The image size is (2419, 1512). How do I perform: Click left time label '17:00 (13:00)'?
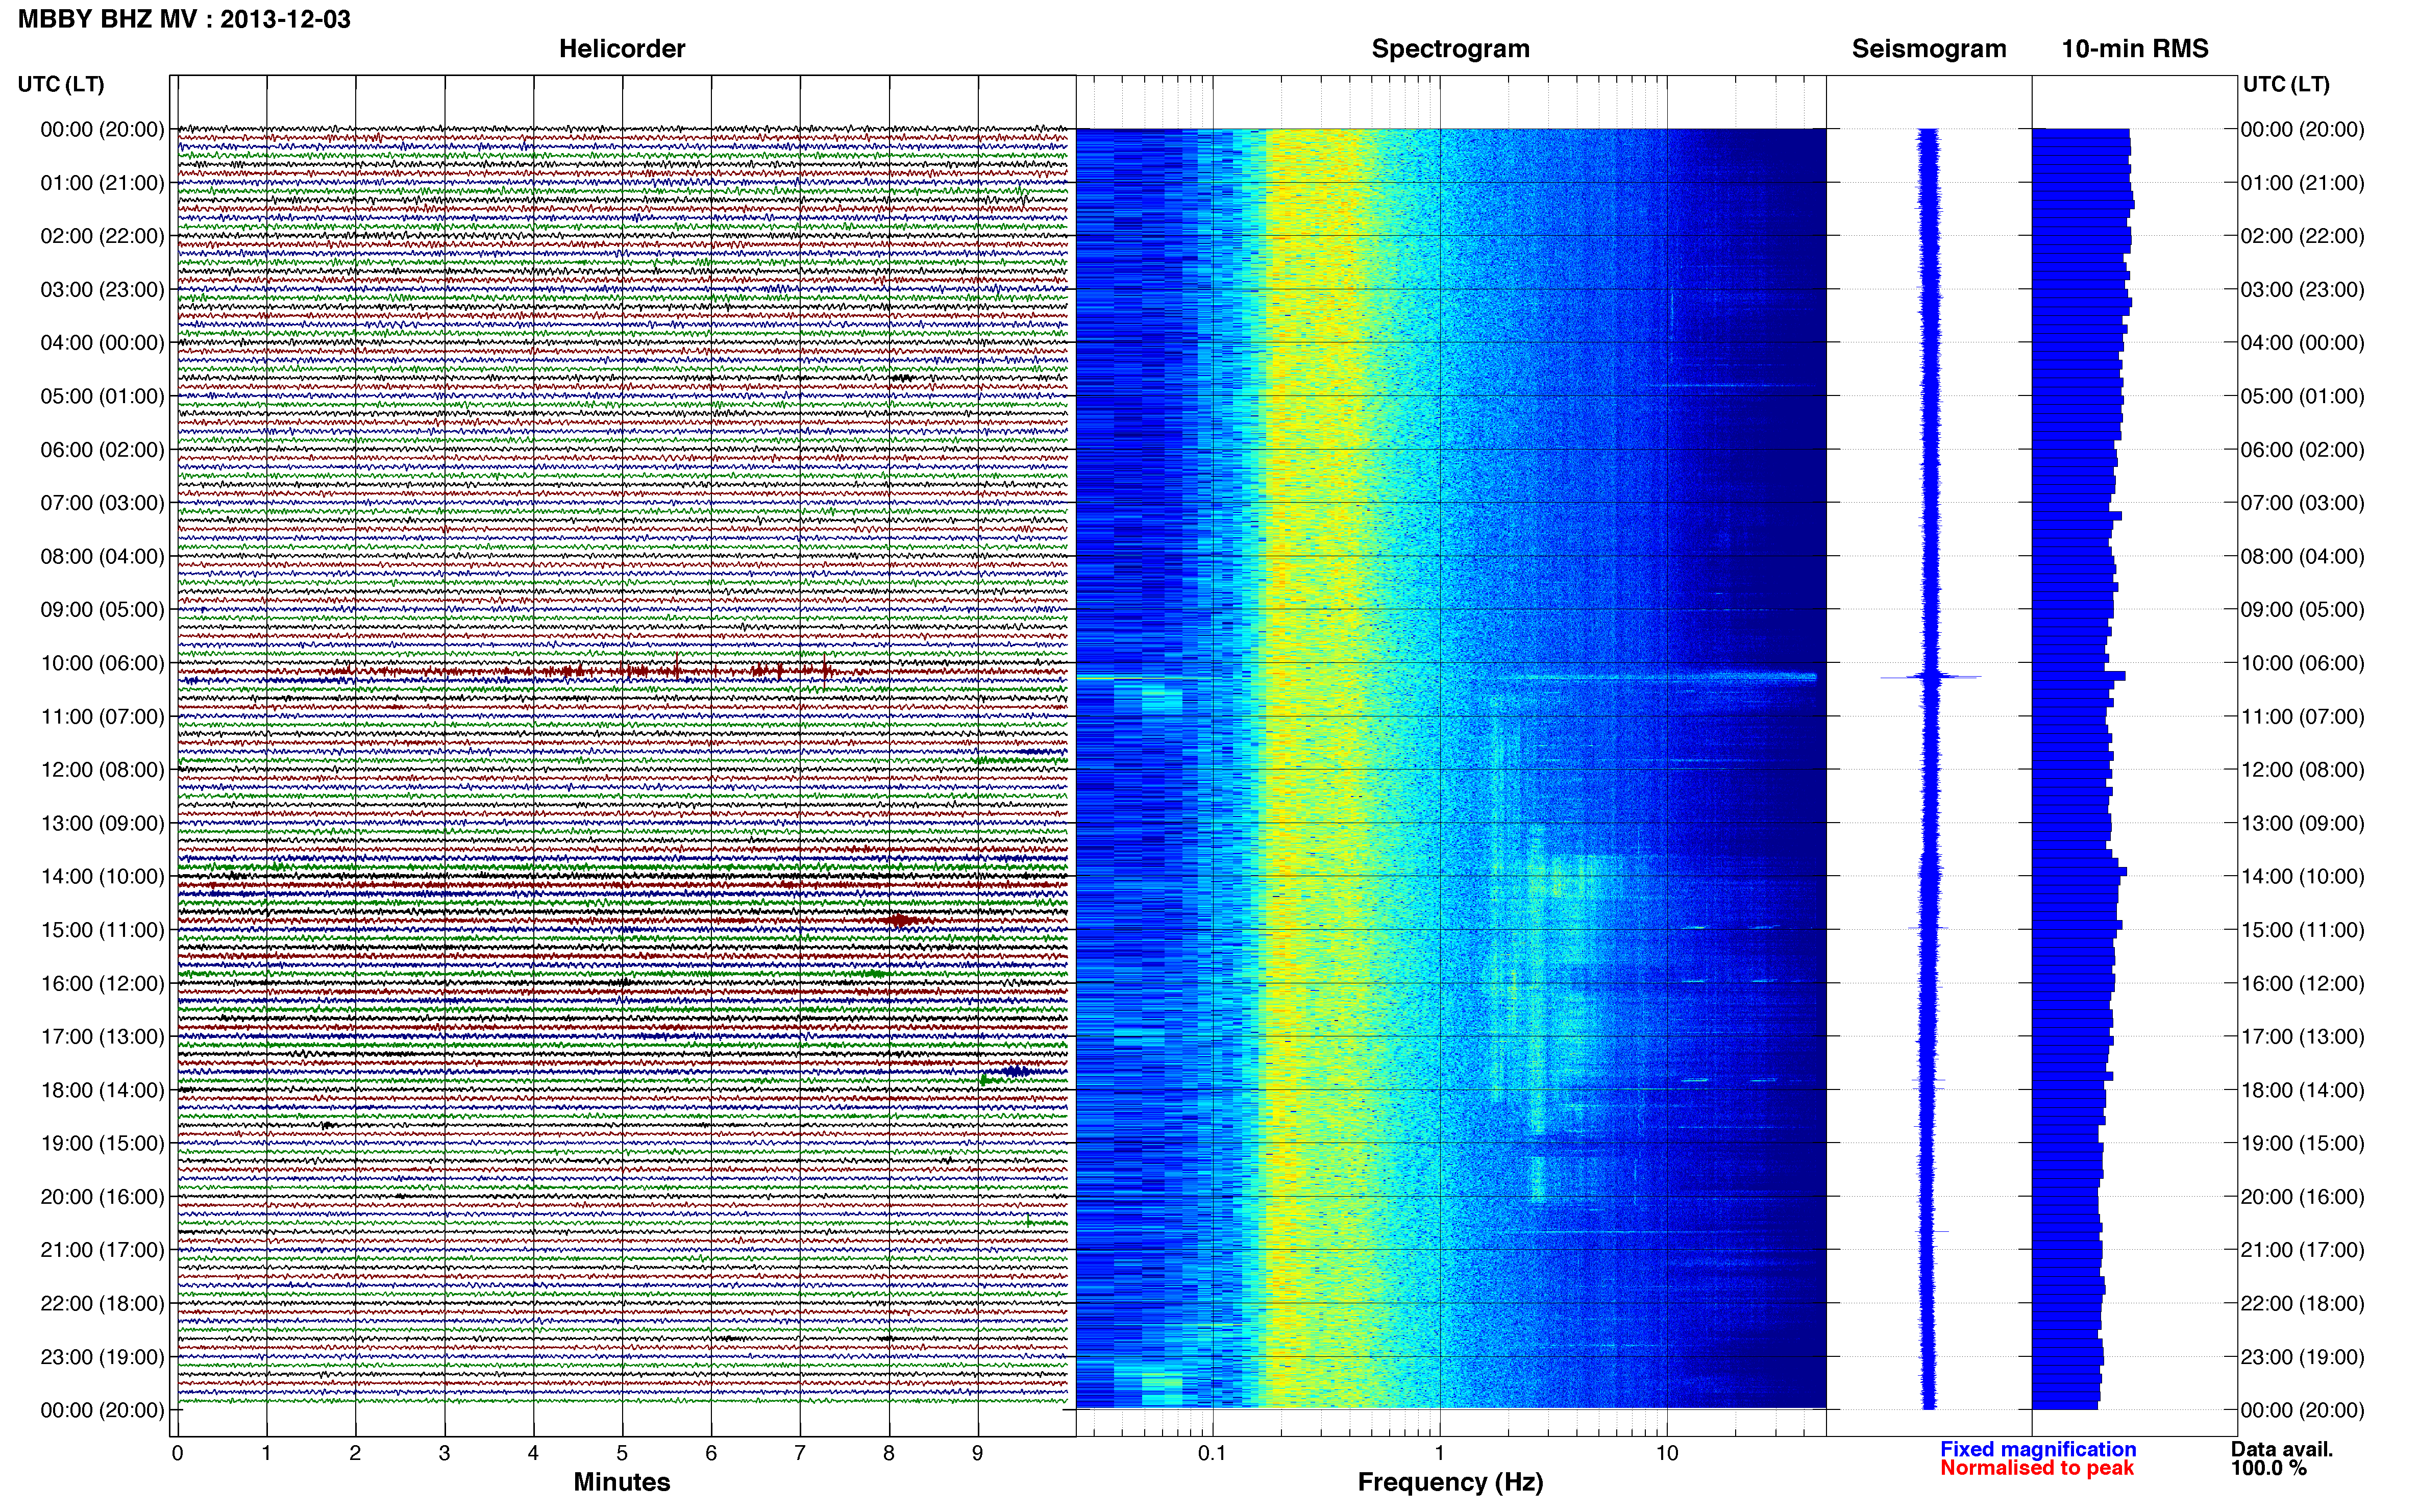tap(102, 1037)
